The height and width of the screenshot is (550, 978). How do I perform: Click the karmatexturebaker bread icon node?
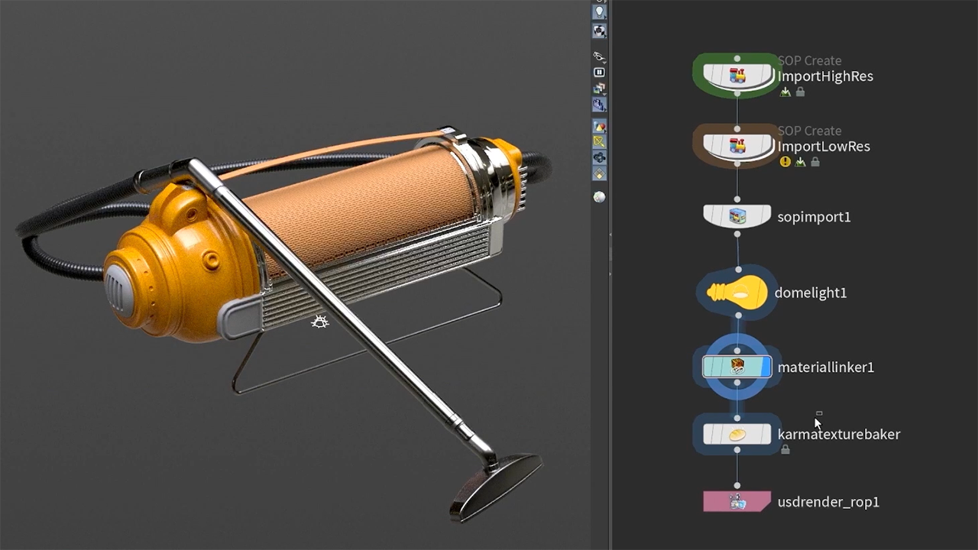[737, 434]
